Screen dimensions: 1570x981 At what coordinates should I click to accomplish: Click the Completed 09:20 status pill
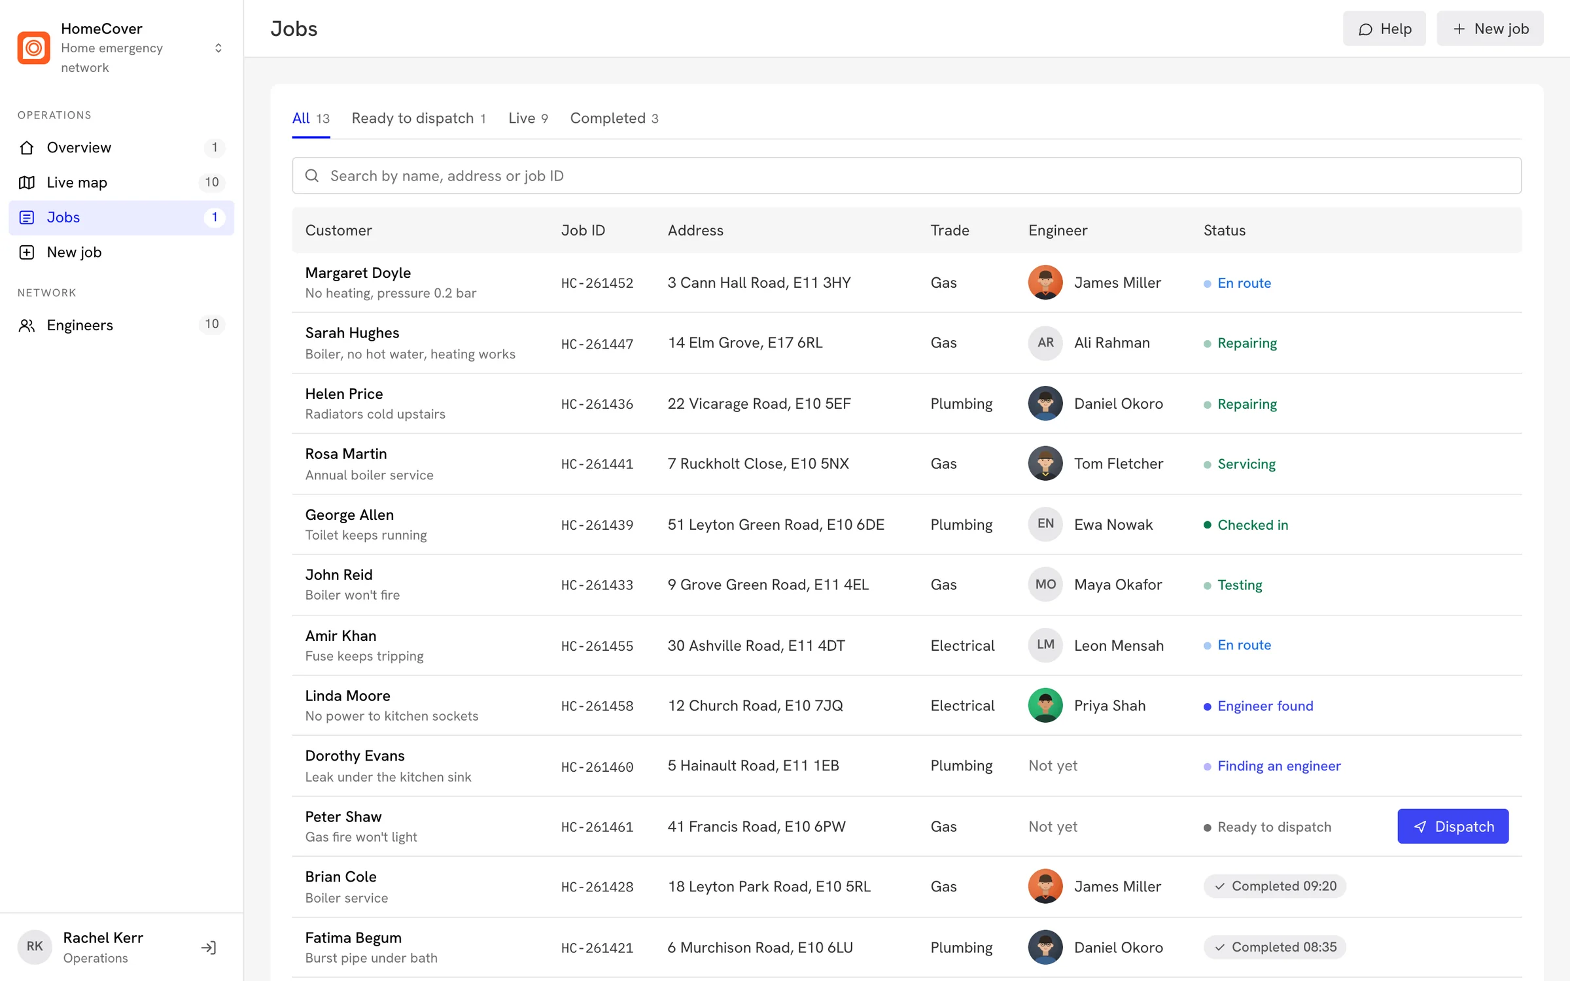pyautogui.click(x=1275, y=886)
